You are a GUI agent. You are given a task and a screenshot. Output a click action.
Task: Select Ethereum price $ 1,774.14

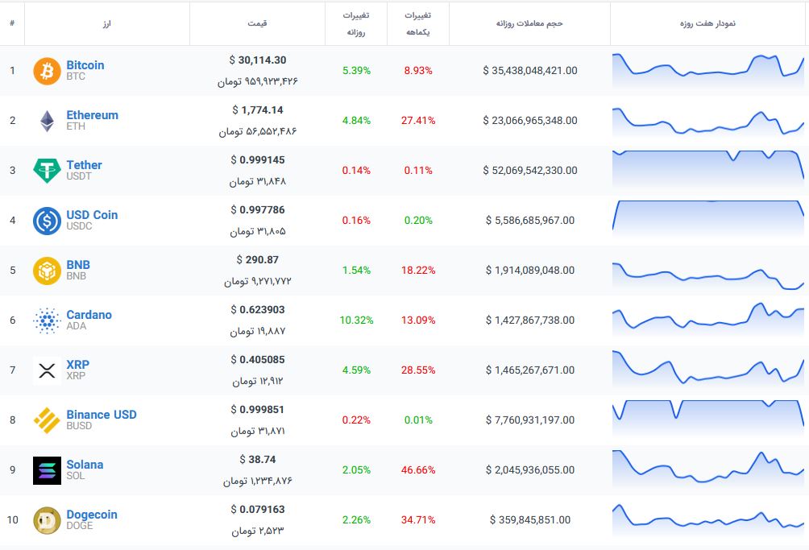point(258,110)
